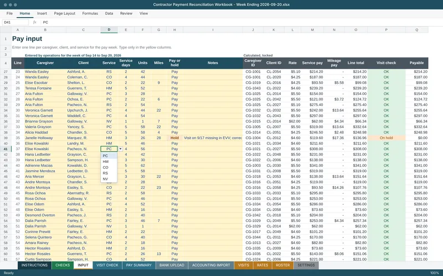Image resolution: width=443 pixels, height=276 pixels.
Task: Switch to the ROSTER sheet tab
Action: (283, 266)
